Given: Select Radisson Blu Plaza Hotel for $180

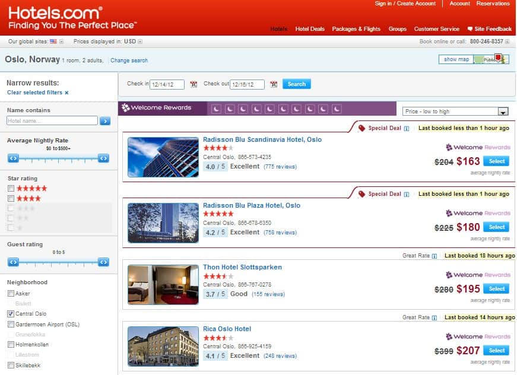Looking at the screenshot, I should [496, 227].
